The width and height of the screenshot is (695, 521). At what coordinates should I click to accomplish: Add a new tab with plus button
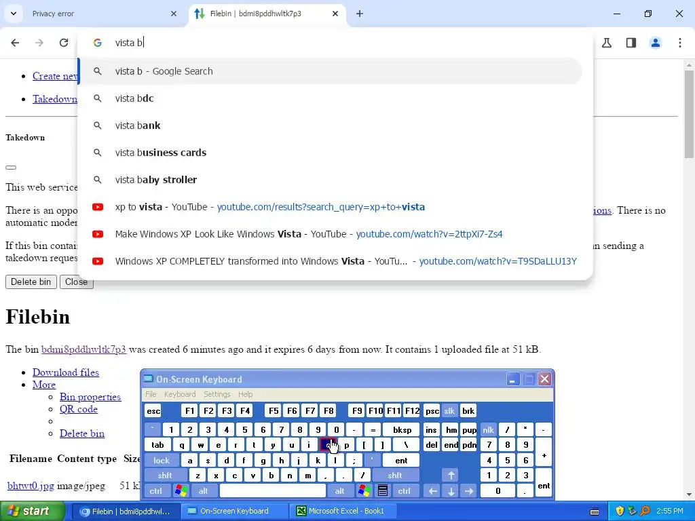(x=360, y=14)
